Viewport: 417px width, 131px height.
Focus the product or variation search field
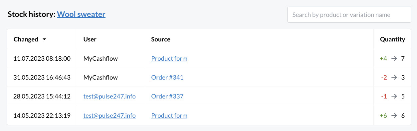(x=349, y=15)
